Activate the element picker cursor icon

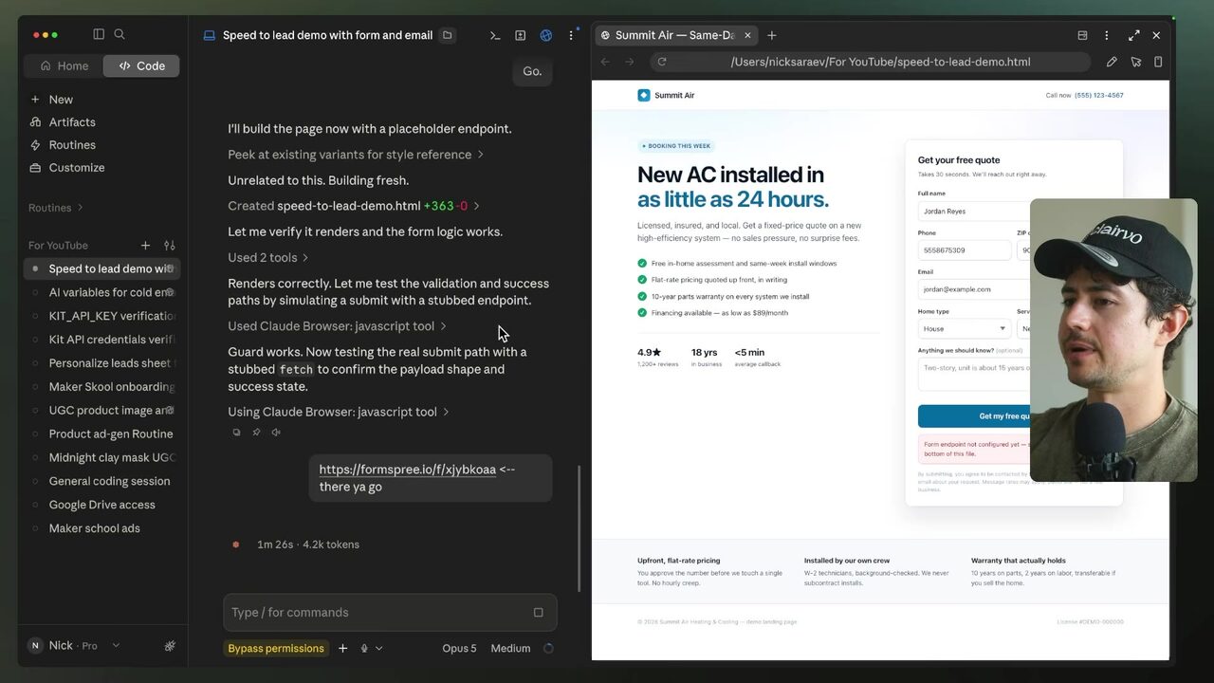[1135, 62]
